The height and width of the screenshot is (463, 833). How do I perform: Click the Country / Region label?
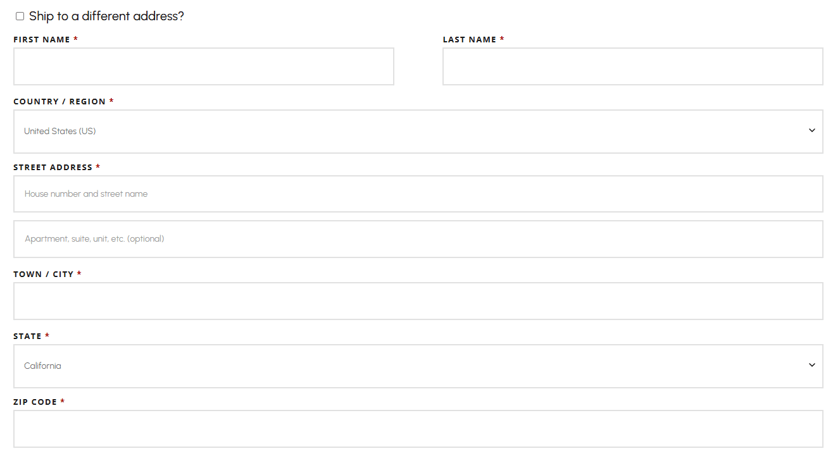(59, 101)
